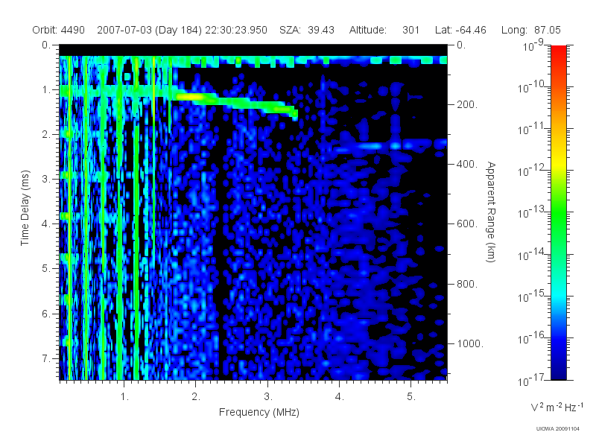
Task: Click the 10^-9 colorbar tick label
Action: (533, 46)
